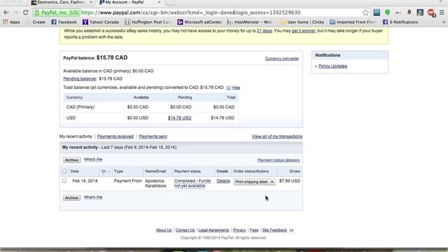Show more bookmarks with the overflow chevron
The width and height of the screenshot is (448, 252).
[x=444, y=22]
